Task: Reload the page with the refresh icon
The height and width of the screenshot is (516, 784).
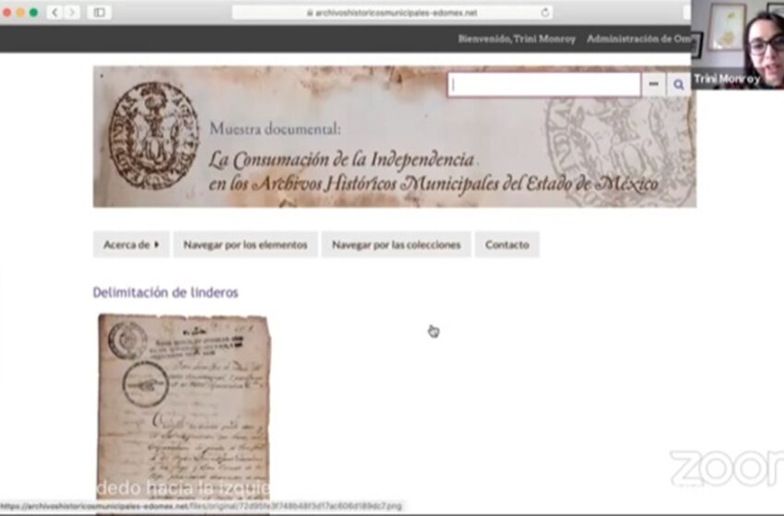Action: 545,13
